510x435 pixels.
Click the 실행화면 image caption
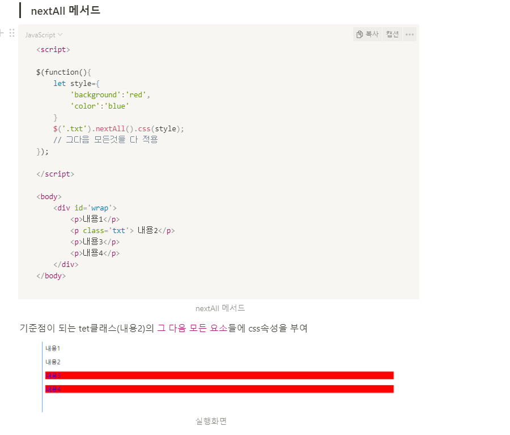211,421
